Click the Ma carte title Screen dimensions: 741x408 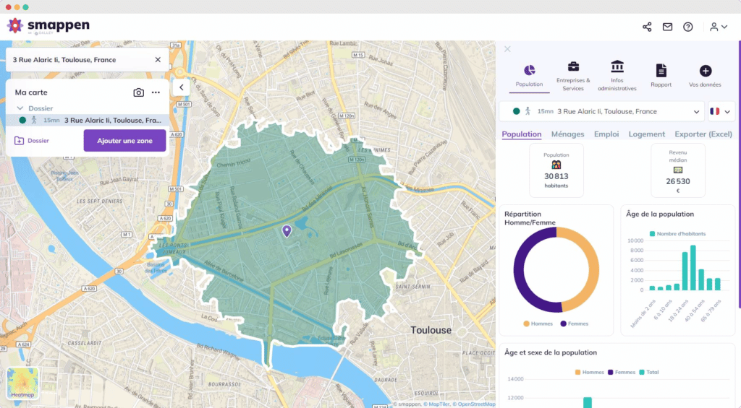pyautogui.click(x=31, y=92)
